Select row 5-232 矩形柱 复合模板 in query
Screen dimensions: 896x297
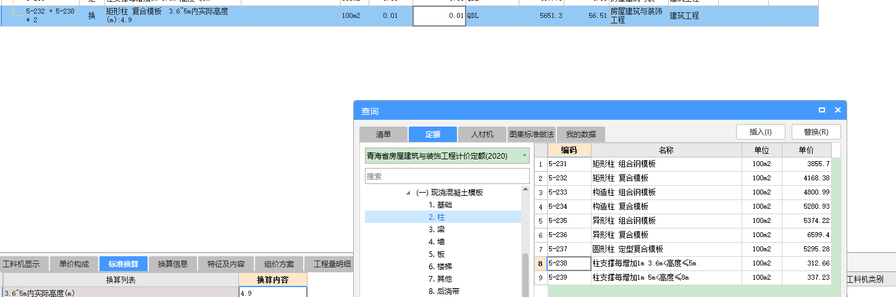pyautogui.click(x=682, y=178)
